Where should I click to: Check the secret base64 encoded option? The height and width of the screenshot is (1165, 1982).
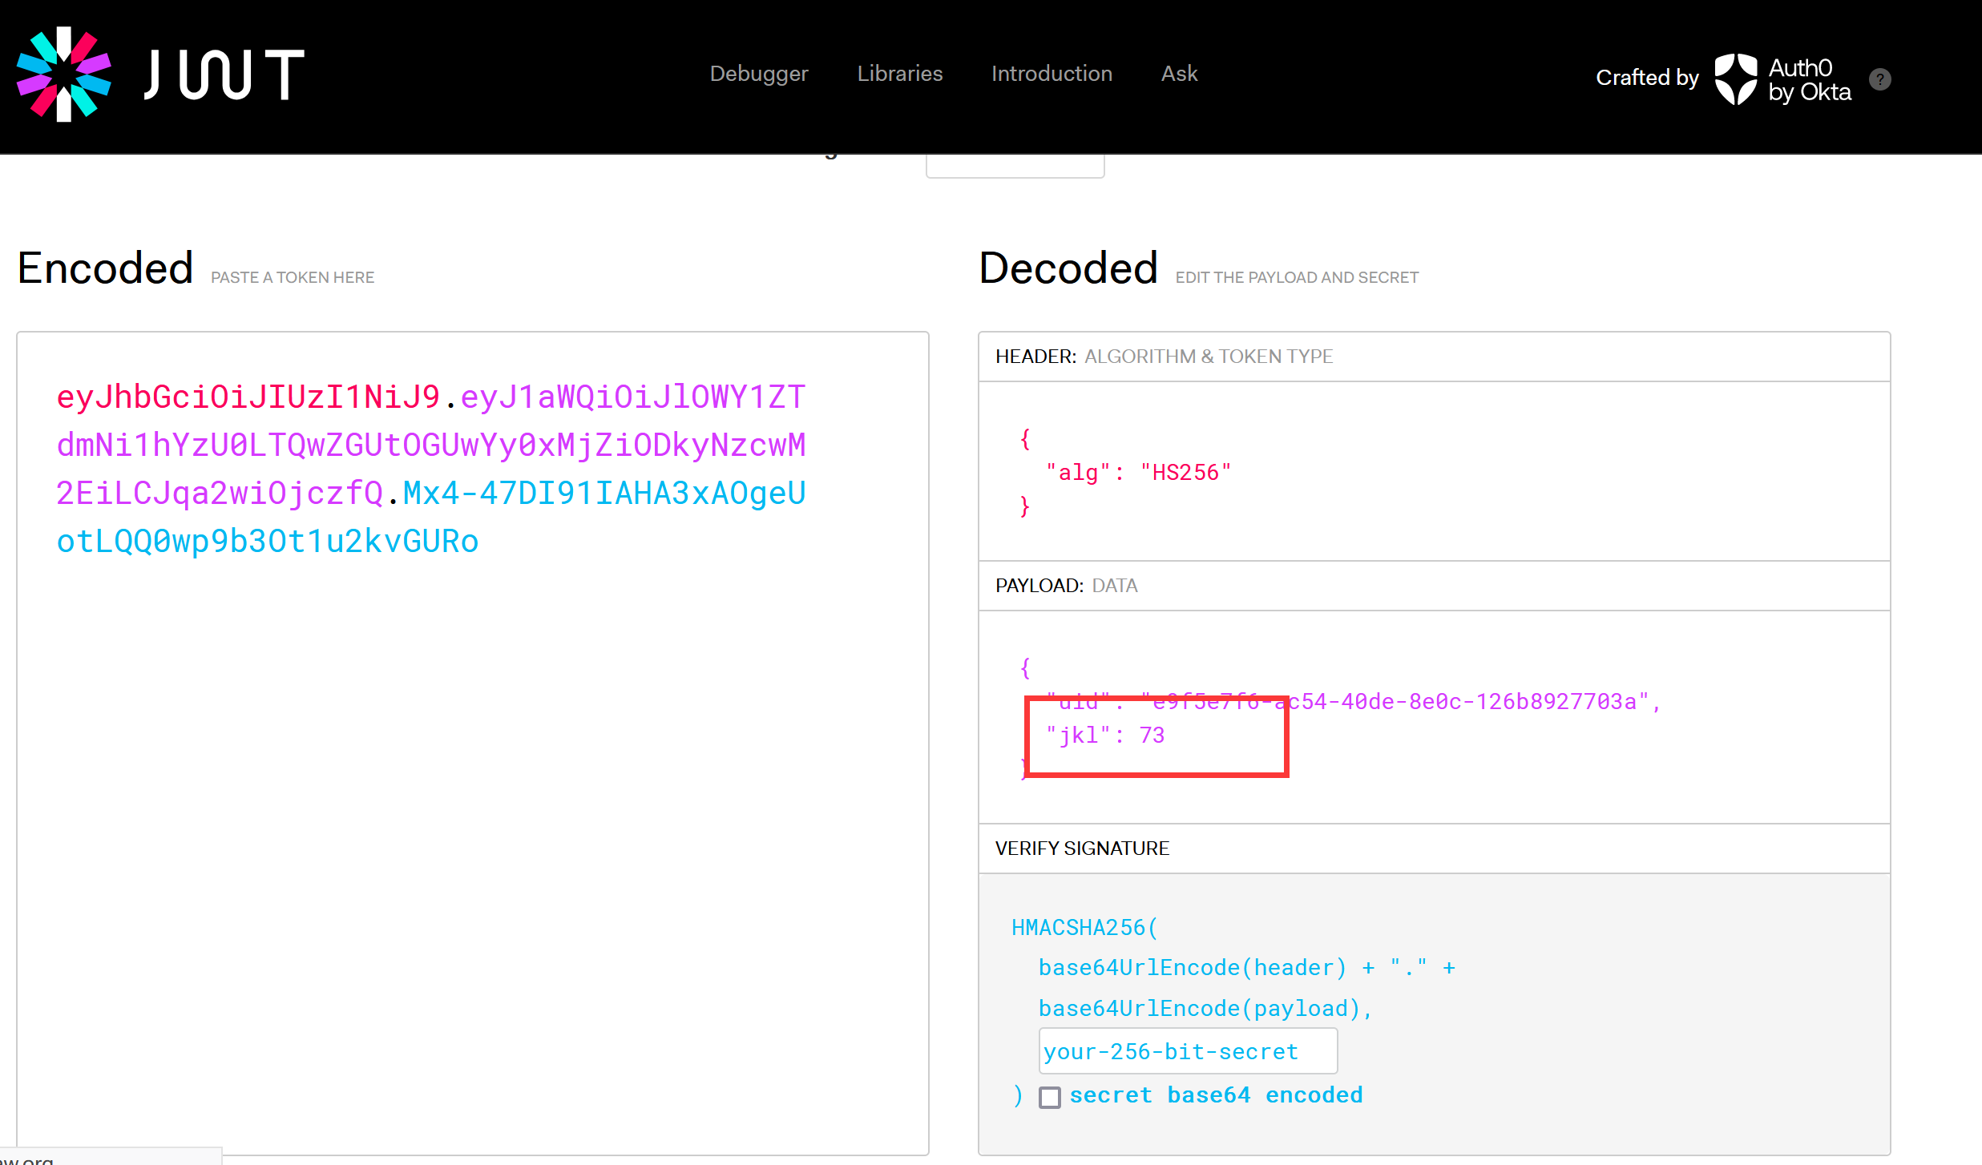click(x=1048, y=1095)
